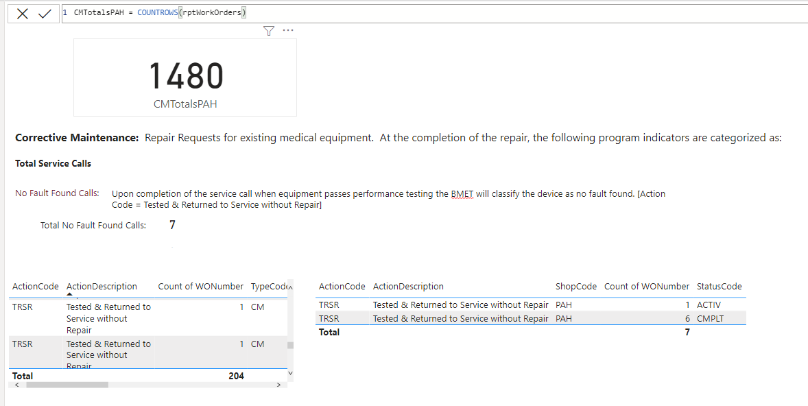
Task: Sort right table by ActionDescription header
Action: 408,287
